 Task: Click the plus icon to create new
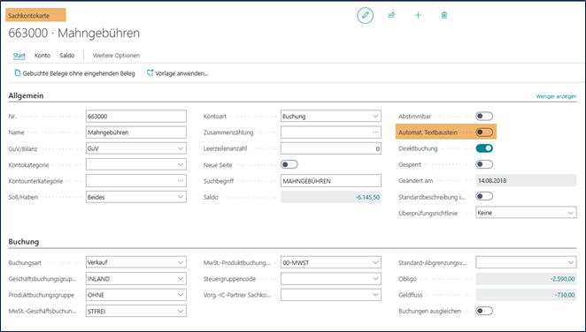point(418,15)
